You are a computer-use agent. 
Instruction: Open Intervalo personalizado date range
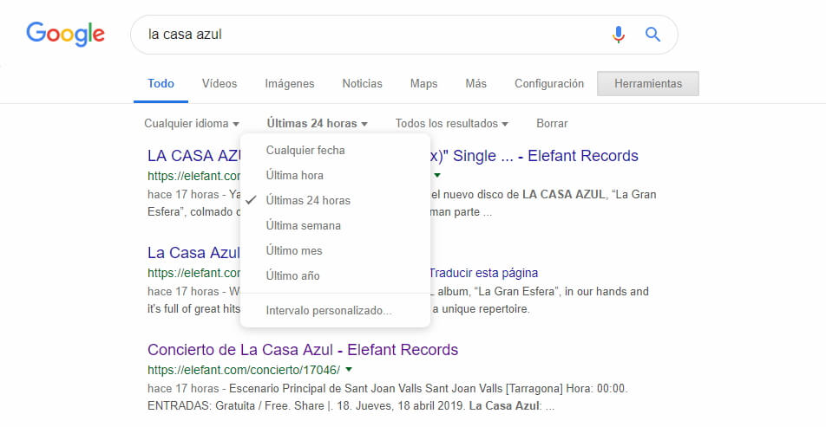(x=335, y=311)
